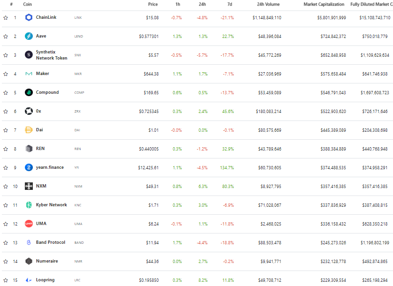Toggle the favorite star for Maker
Viewport: 393px width, 286px height.
[x=6, y=74]
